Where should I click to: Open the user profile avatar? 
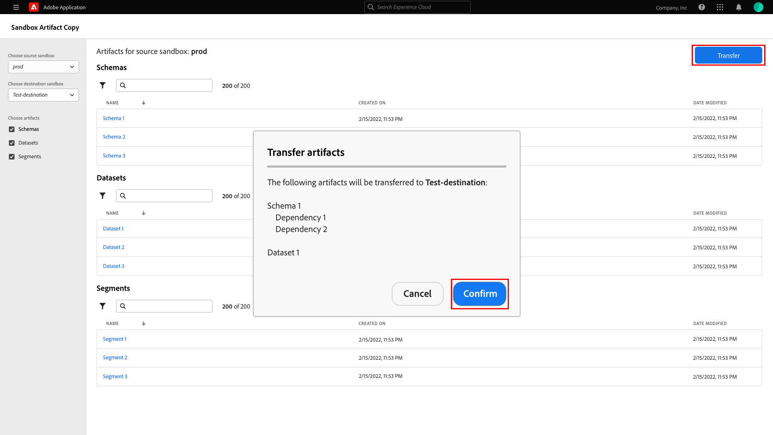[758, 7]
